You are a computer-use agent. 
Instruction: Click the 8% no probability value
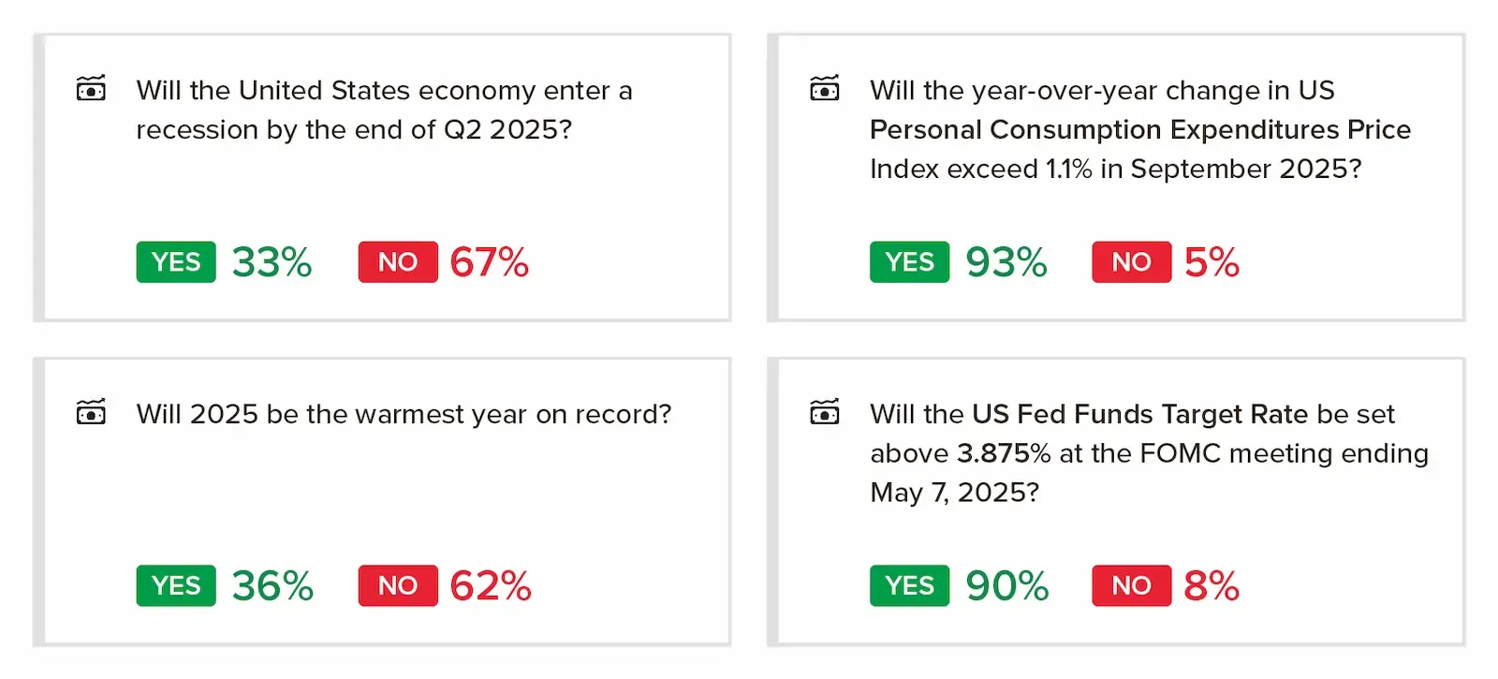[x=1211, y=585]
